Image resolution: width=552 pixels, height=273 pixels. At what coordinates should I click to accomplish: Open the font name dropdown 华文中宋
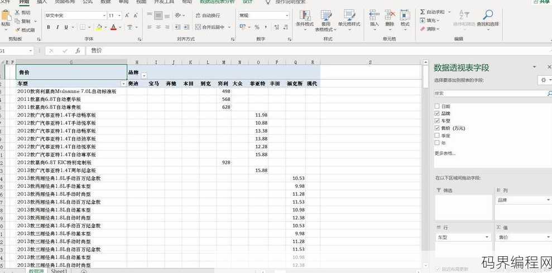(x=104, y=16)
